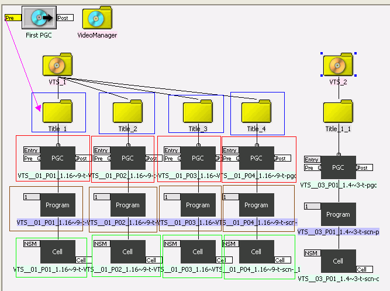
Task: Click the Entry tag of Title_2 PGC
Action: 102,150
